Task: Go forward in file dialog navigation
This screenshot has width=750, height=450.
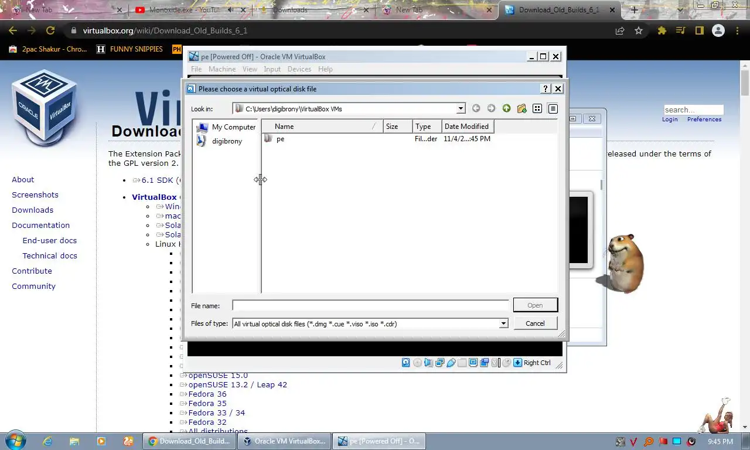Action: 491,108
